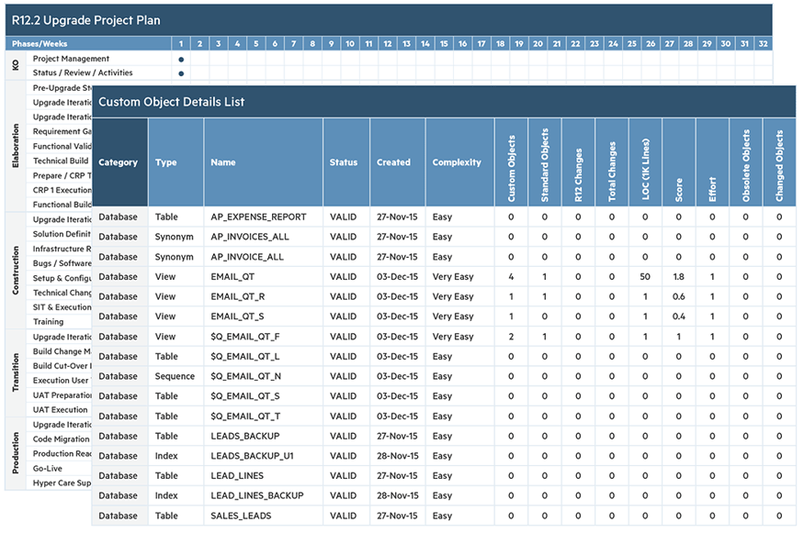Click the KO phase label
The height and width of the screenshot is (533, 804).
tap(16, 65)
